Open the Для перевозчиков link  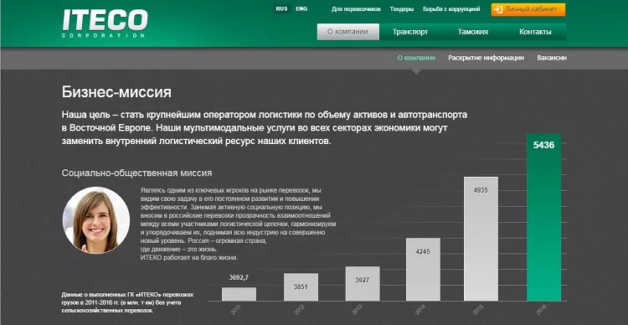tap(356, 9)
